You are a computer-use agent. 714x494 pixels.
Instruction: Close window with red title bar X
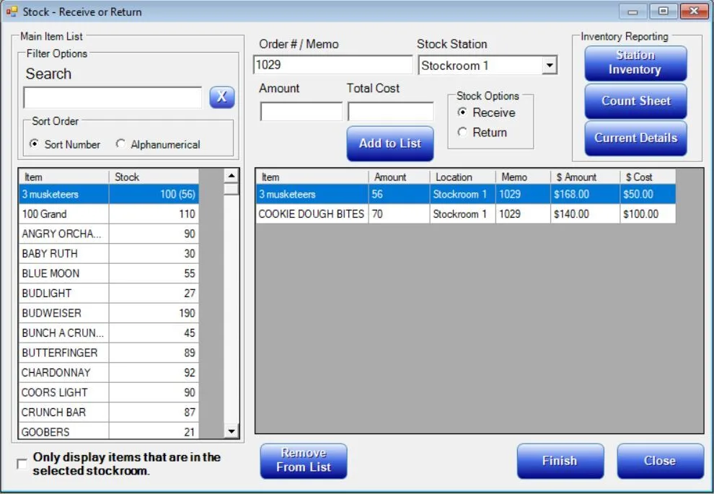694,12
